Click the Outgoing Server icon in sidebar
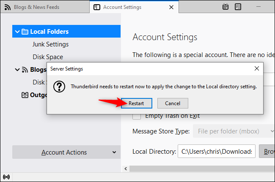Image resolution: width=275 pixels, height=182 pixels. (25, 95)
